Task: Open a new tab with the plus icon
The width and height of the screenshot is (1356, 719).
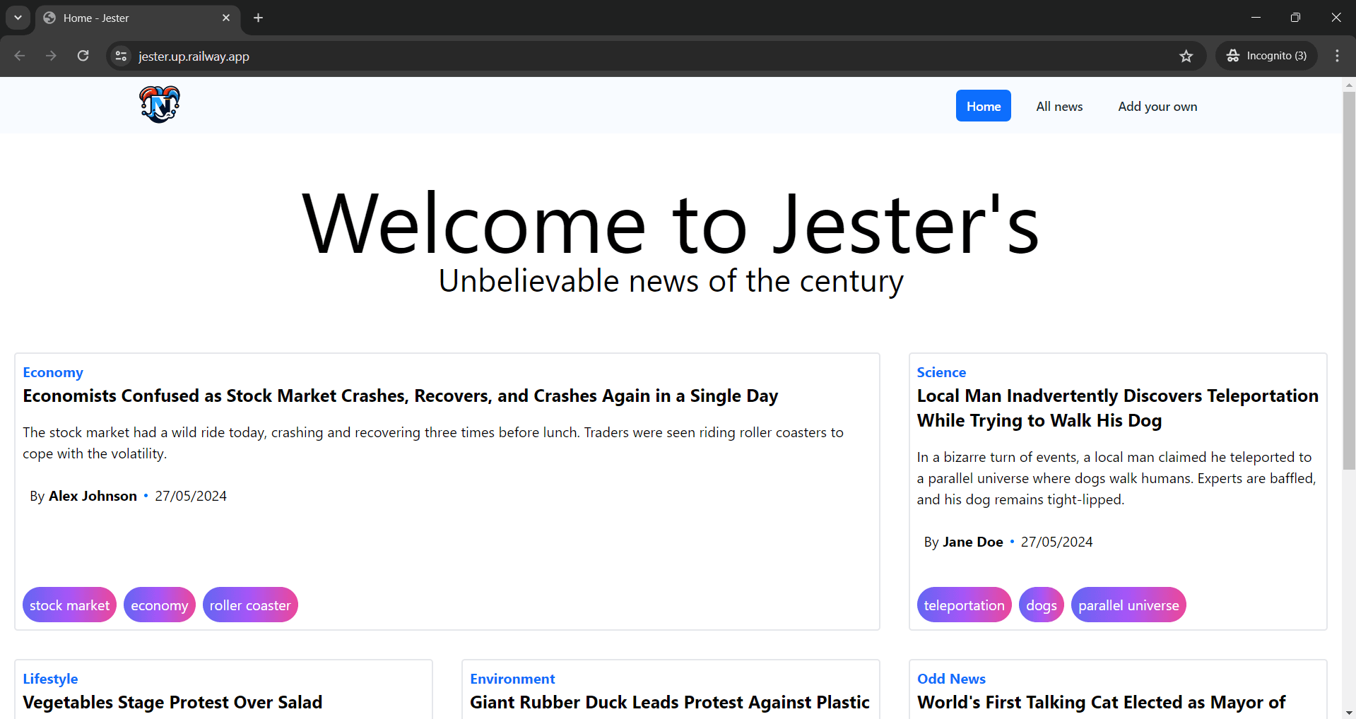Action: (258, 18)
